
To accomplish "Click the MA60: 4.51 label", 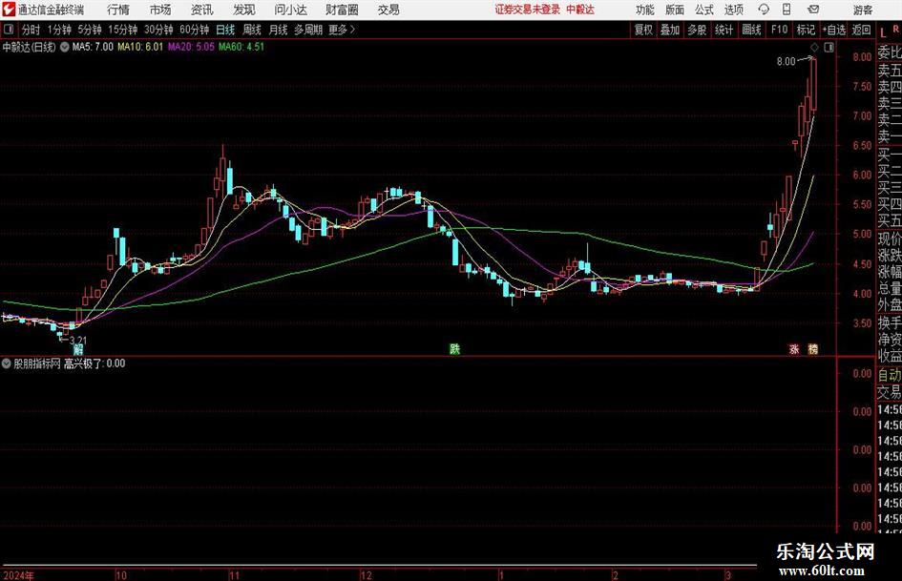I will click(241, 47).
